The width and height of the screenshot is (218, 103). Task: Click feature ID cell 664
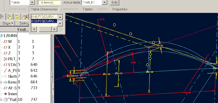34,82
